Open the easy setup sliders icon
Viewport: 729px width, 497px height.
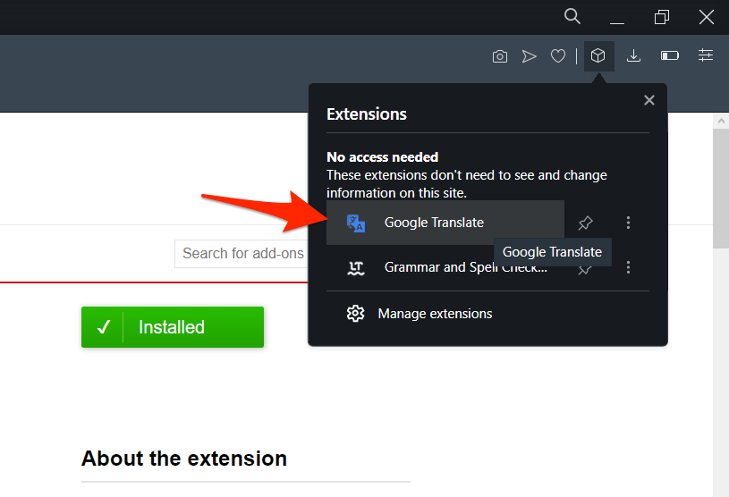pyautogui.click(x=705, y=55)
